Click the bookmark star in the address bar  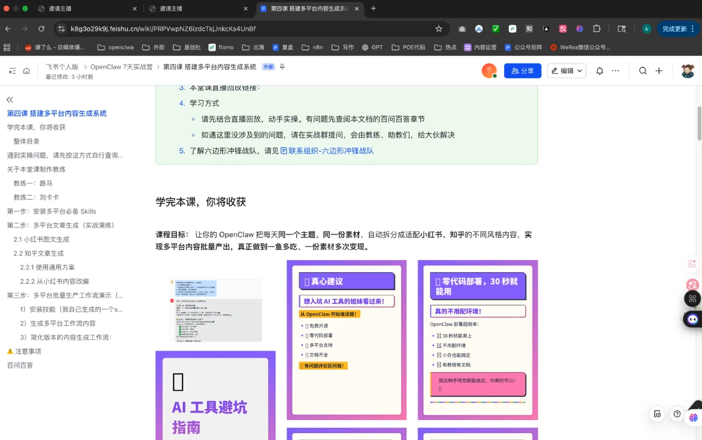(438, 29)
